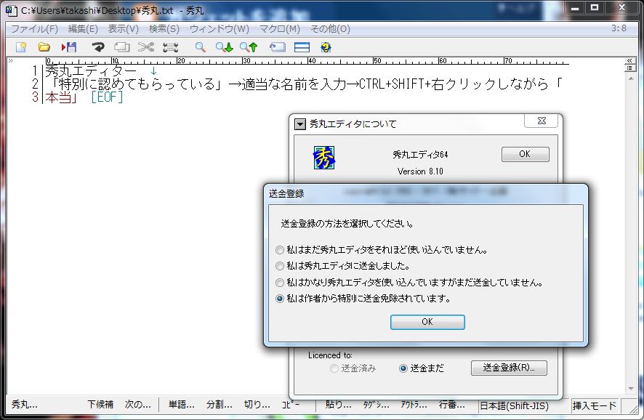Image resolution: width=644 pixels, height=420 pixels.
Task: Click the Version 8.10 text
Action: coord(420,171)
